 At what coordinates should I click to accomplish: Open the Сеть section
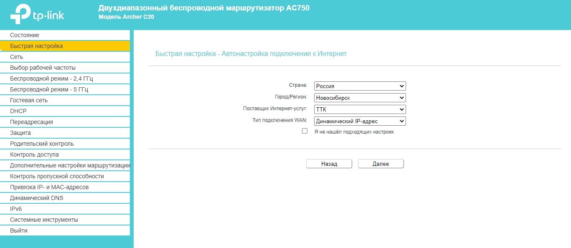(65, 57)
